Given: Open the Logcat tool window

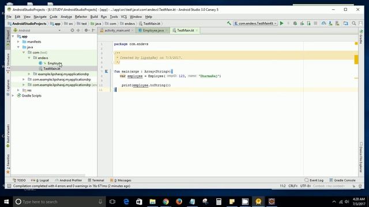Looking at the screenshot, I should click(x=40, y=180).
